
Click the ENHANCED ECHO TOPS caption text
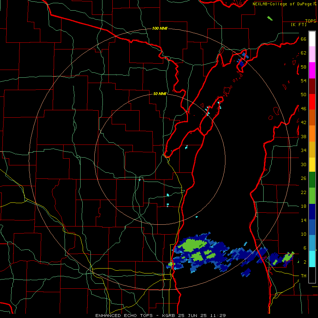[x=124, y=316]
